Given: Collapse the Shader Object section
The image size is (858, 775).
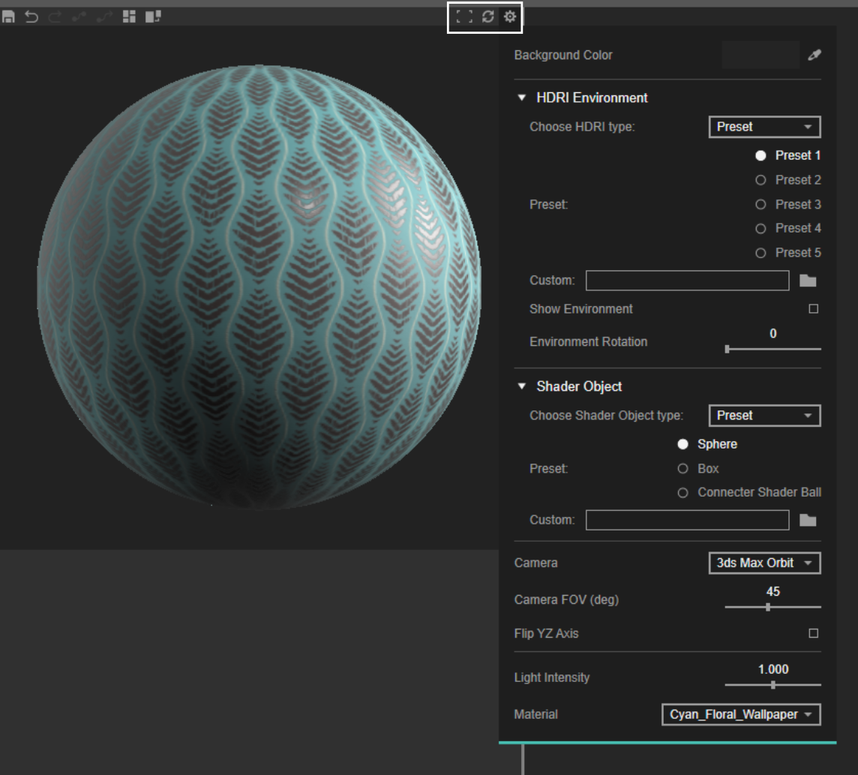Looking at the screenshot, I should (x=522, y=386).
